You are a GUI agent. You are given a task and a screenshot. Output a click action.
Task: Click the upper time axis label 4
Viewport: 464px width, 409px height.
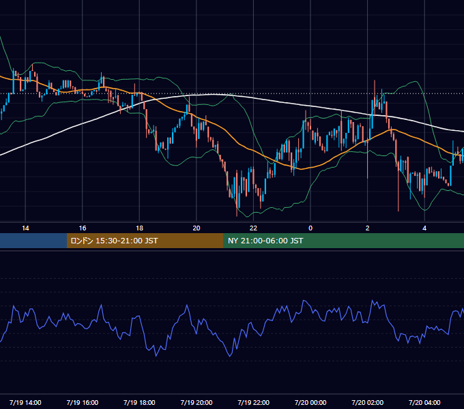pyautogui.click(x=424, y=228)
